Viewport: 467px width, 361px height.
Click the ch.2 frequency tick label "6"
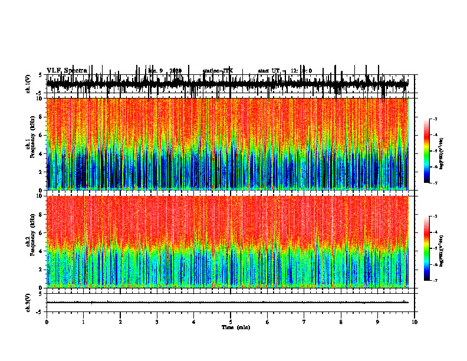(41, 233)
